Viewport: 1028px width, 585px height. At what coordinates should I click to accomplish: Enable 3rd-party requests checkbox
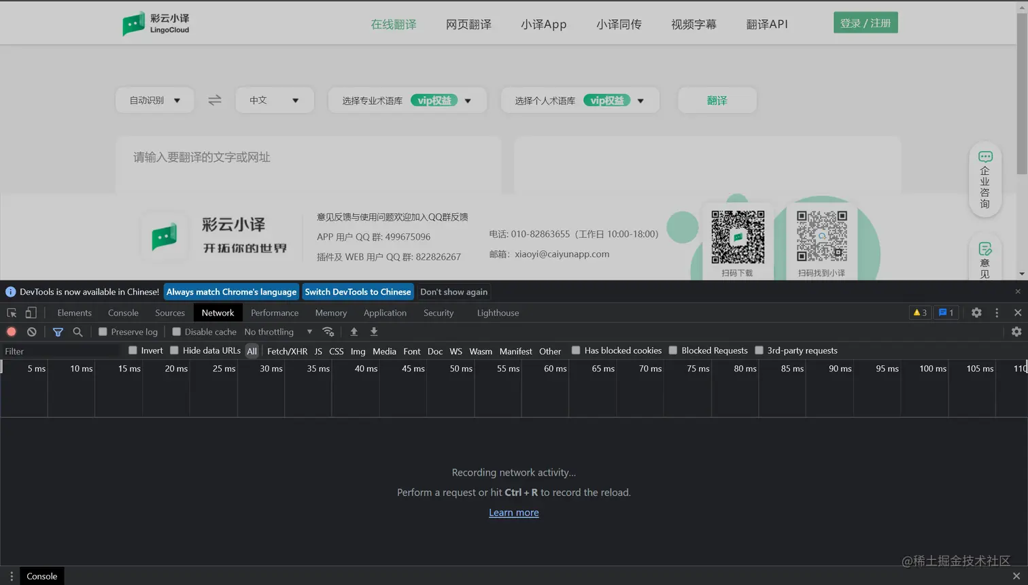coord(759,350)
